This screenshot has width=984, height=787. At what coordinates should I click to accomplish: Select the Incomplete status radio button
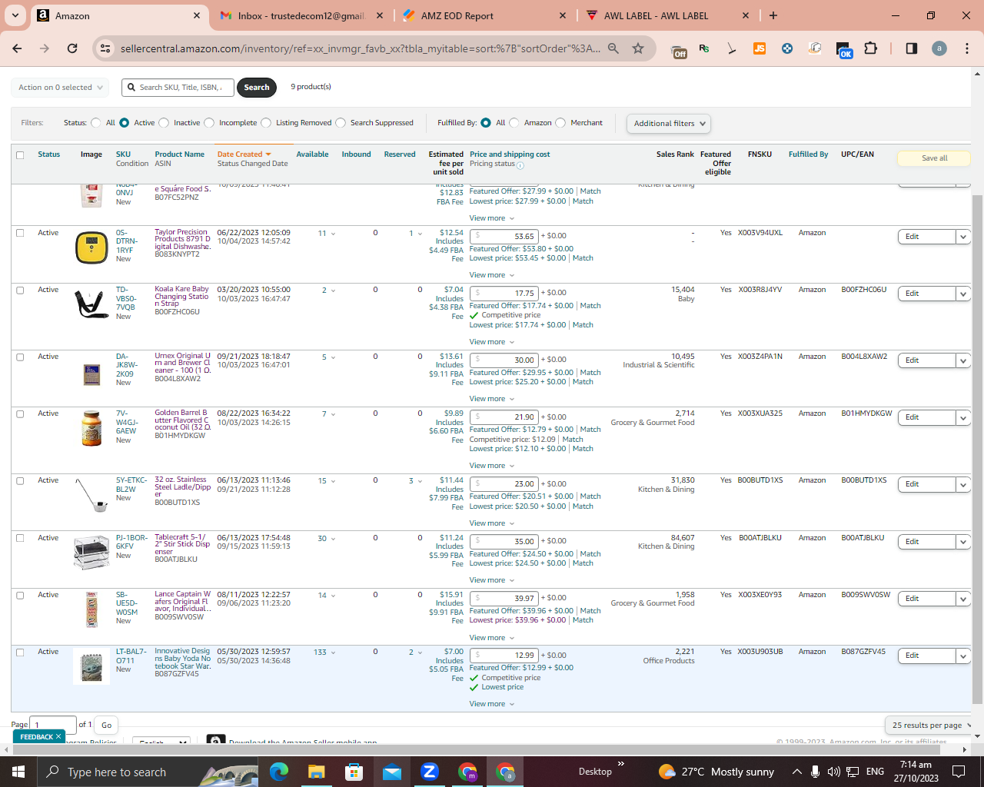tap(209, 123)
